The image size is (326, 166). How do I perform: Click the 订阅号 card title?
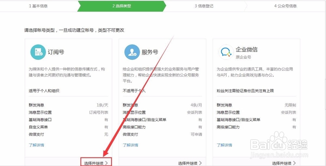point(56,52)
